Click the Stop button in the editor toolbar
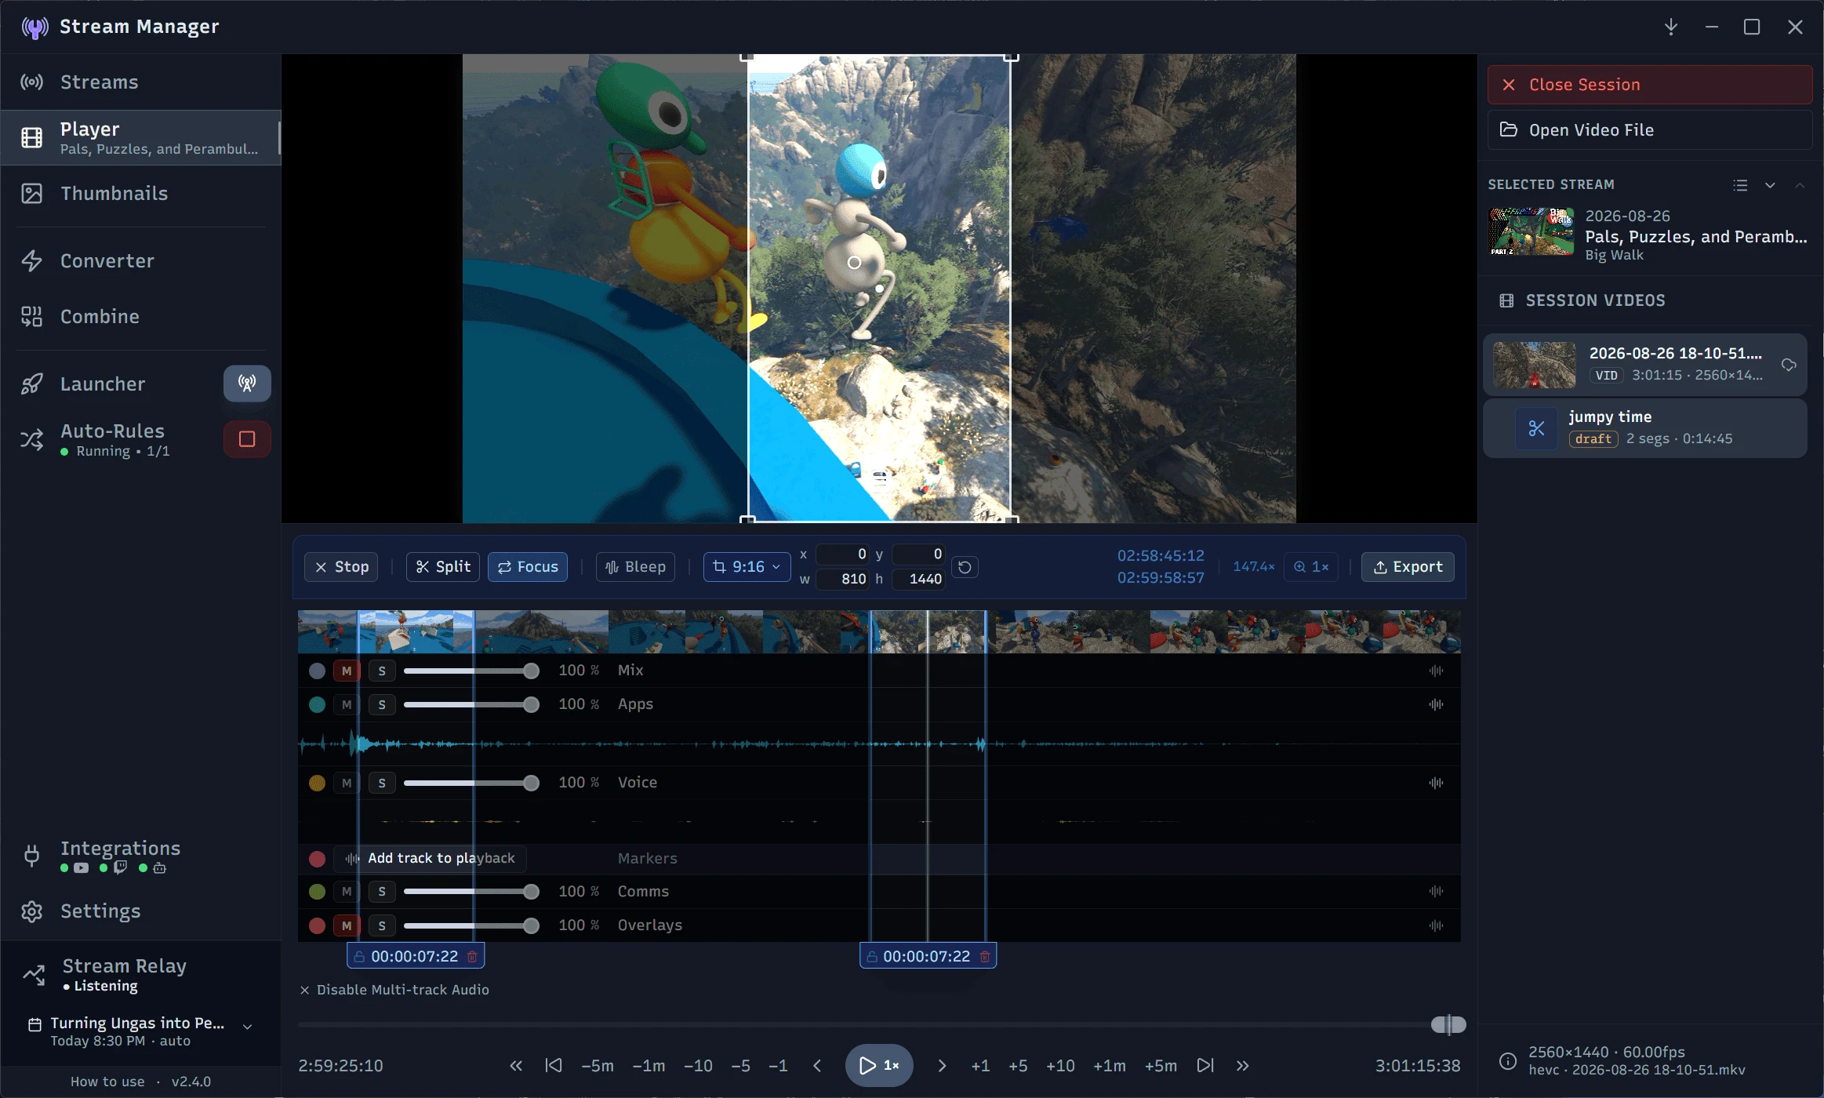 tap(341, 567)
